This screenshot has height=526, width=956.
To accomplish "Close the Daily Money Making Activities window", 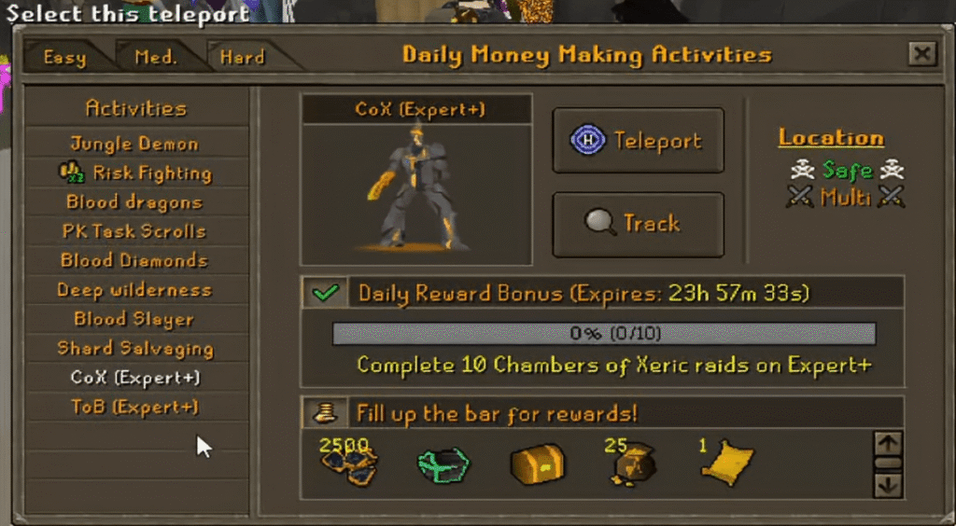I will pyautogui.click(x=921, y=54).
